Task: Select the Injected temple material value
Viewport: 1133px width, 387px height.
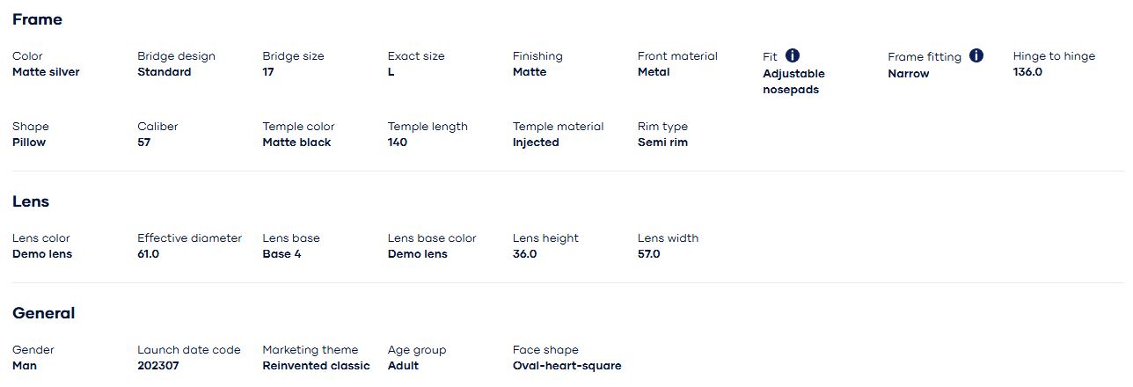Action: [536, 142]
